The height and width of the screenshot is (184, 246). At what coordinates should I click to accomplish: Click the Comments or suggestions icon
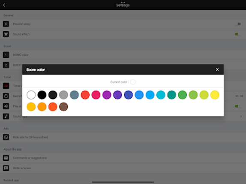click(6, 158)
